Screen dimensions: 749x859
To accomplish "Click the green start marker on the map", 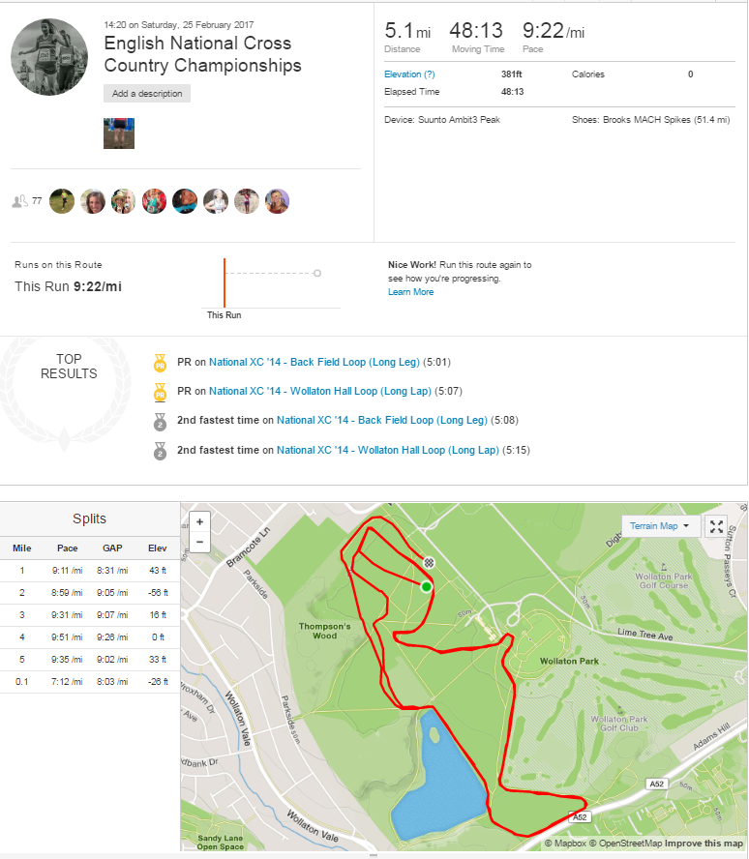I will click(x=426, y=586).
